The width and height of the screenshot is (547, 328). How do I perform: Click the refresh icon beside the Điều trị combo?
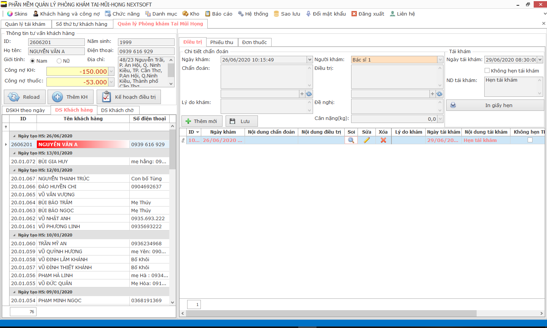click(439, 94)
